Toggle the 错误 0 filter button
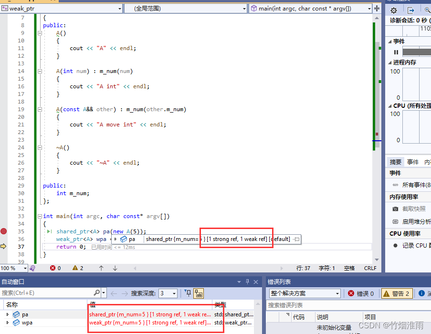 point(361,293)
